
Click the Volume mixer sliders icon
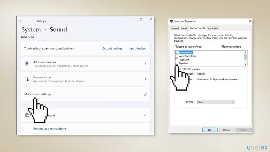point(27,79)
